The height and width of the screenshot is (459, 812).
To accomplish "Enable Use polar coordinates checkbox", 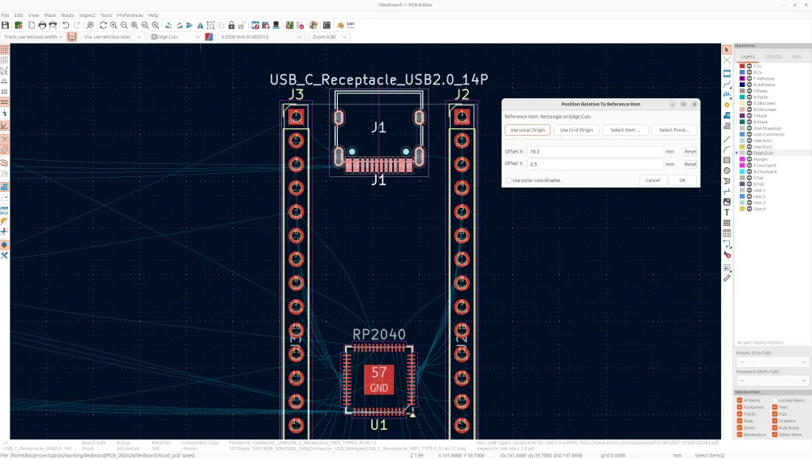I will [x=508, y=180].
